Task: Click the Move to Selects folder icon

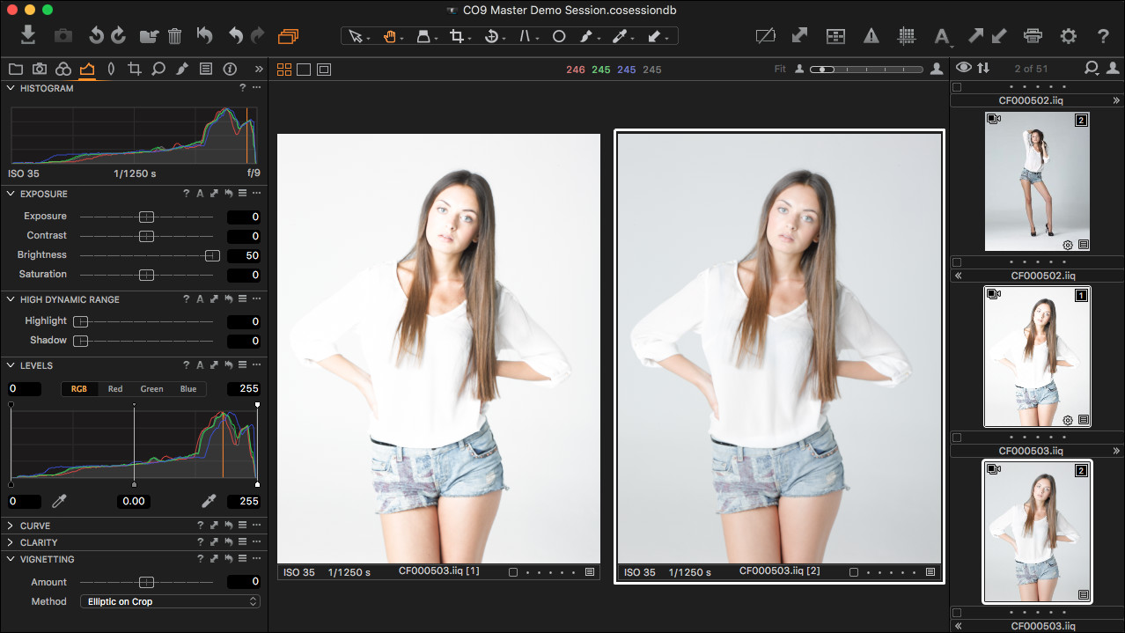Action: click(x=150, y=36)
